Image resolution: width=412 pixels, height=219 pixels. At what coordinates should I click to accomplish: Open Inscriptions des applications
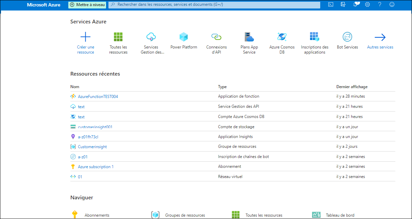(x=314, y=37)
